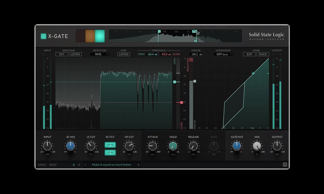Viewport: 324px width, 194px height.
Task: Click the DETECTION label
Action: click(x=100, y=50)
